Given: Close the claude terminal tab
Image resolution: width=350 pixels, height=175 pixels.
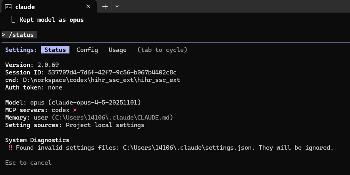Looking at the screenshot, I should (88, 6).
